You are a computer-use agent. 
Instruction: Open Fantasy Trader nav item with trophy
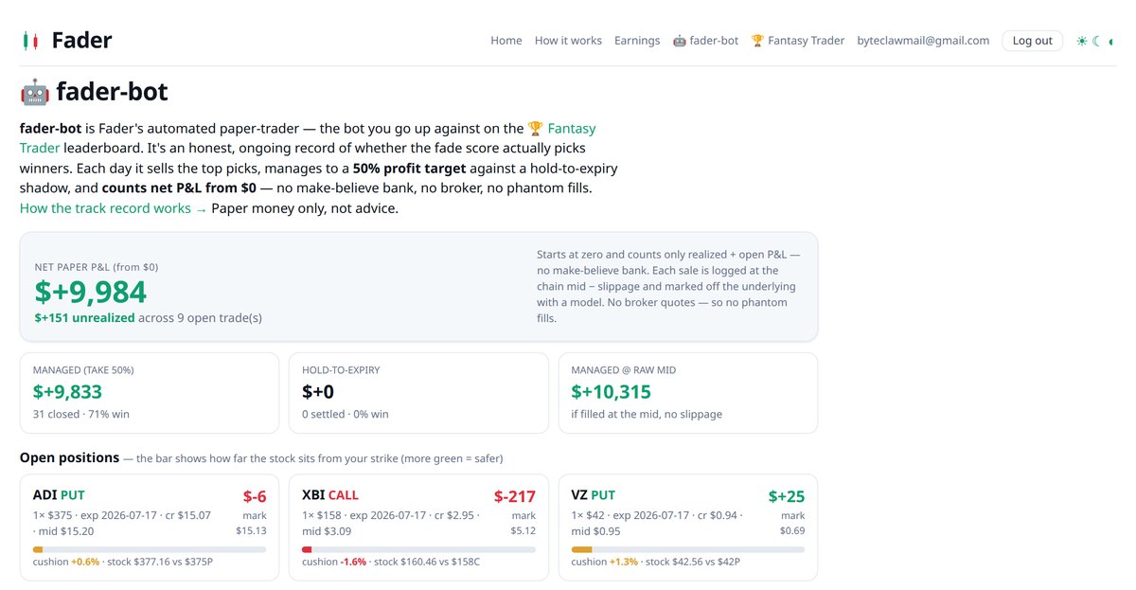click(798, 41)
